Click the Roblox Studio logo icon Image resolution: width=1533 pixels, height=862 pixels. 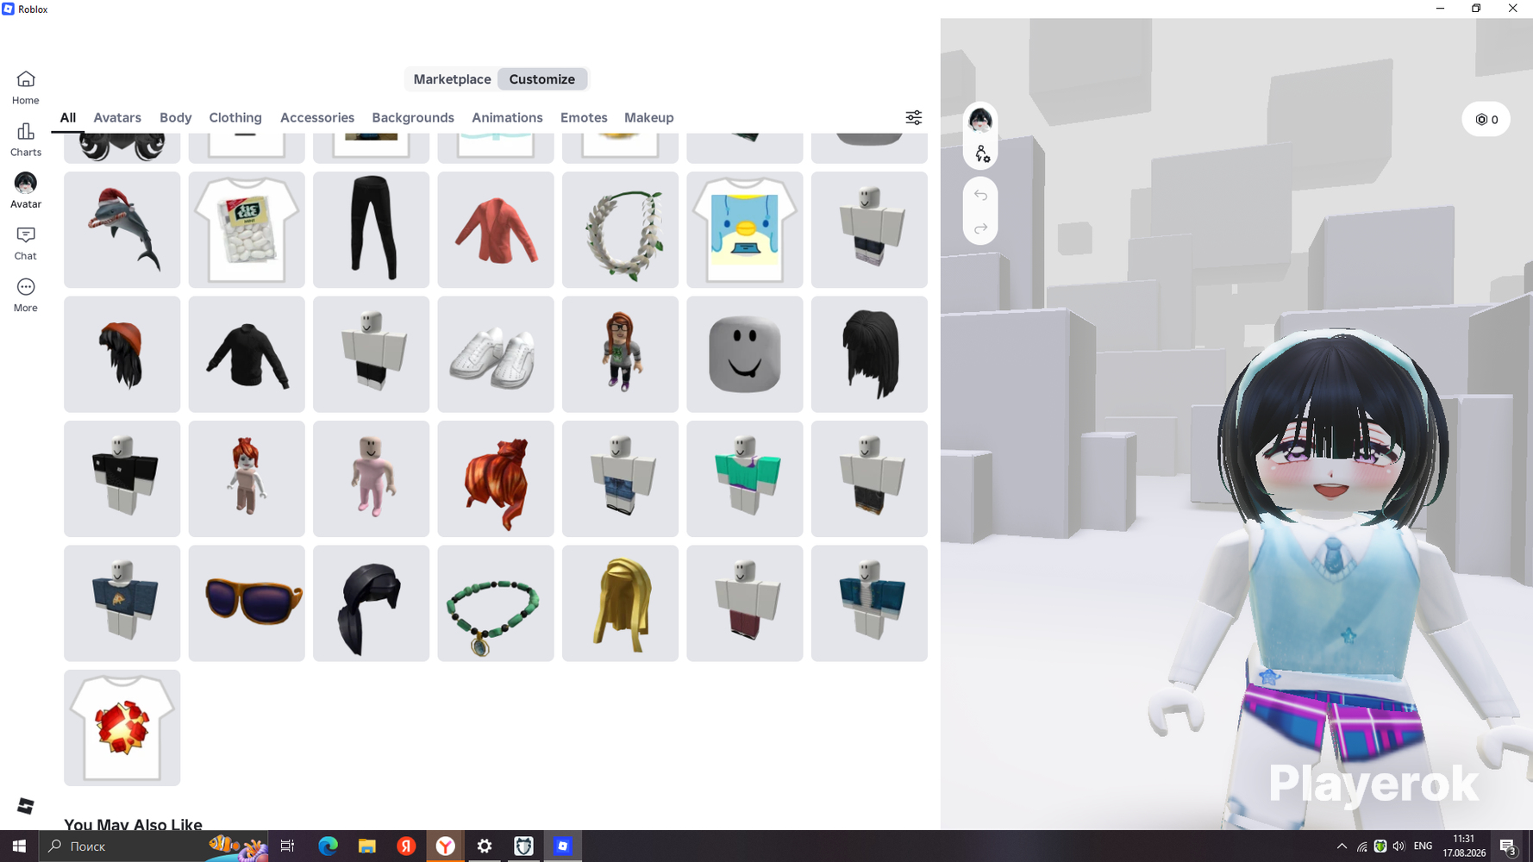(26, 805)
